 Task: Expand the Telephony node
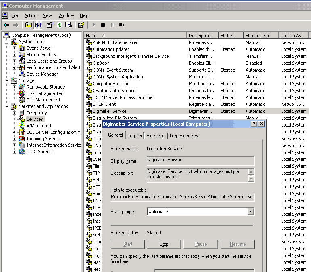(14, 113)
